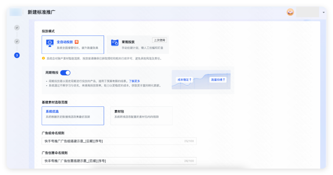Choose 素材包 material selection option
The width and height of the screenshot is (333, 175).
(x=141, y=116)
